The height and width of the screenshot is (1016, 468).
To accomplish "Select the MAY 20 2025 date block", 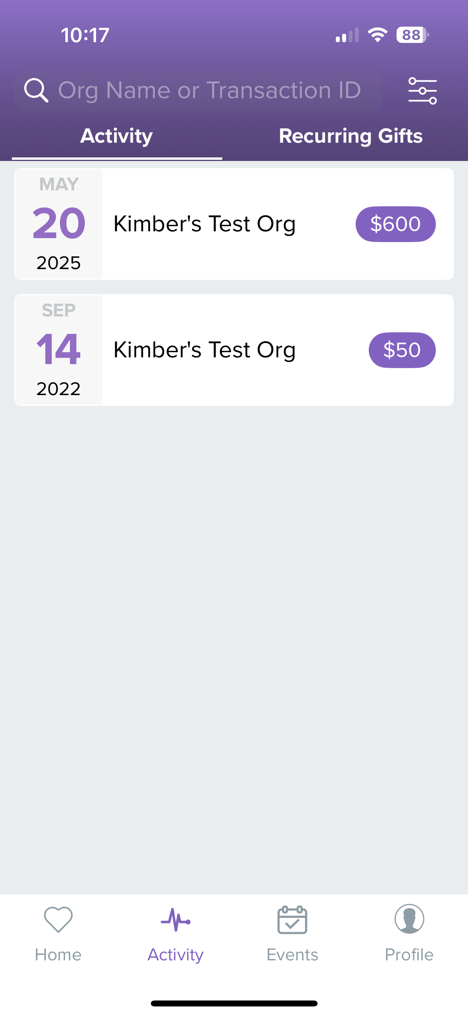I will [59, 224].
